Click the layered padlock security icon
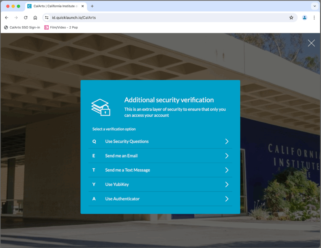Screen dimensions: 321x248 [x=101, y=108]
